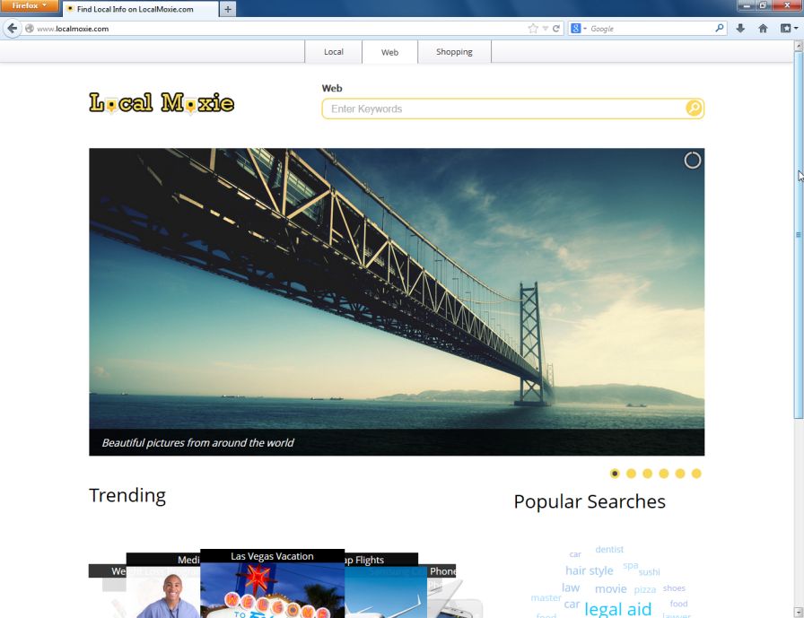Click the browser back arrow button
804x618 pixels.
point(13,29)
